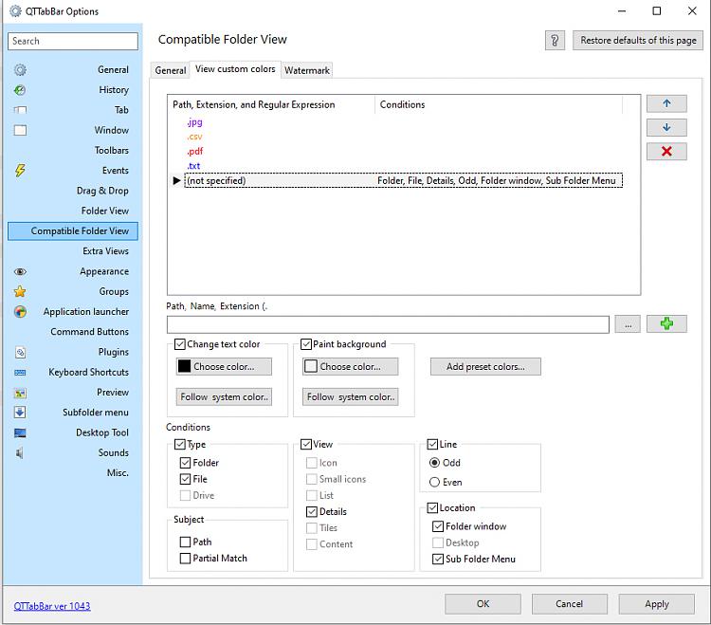Toggle the View conditions checkbox
Image resolution: width=711 pixels, height=625 pixels.
306,445
